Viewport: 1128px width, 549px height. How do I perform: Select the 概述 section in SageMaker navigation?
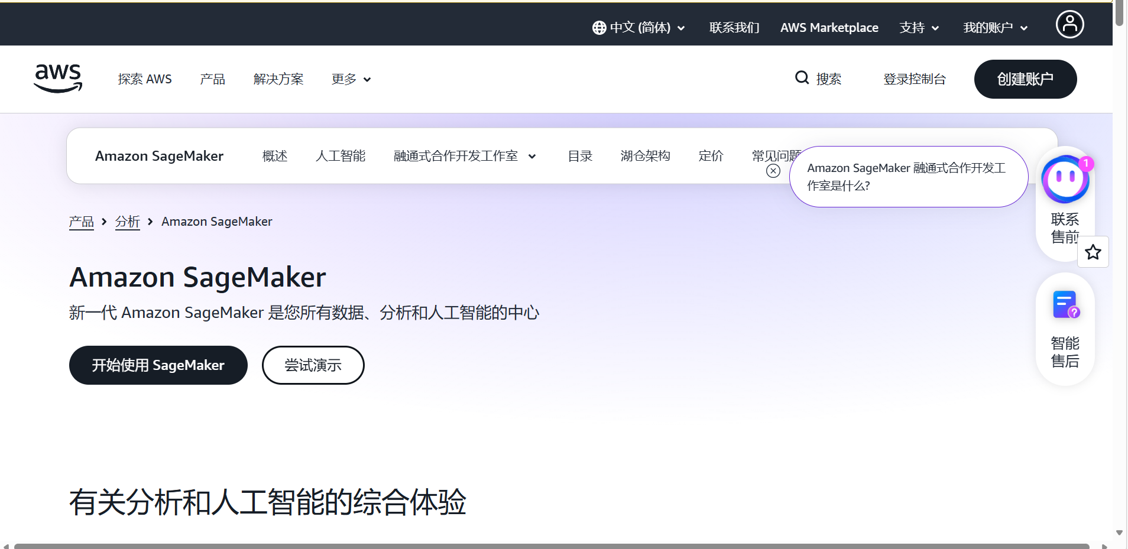(274, 155)
